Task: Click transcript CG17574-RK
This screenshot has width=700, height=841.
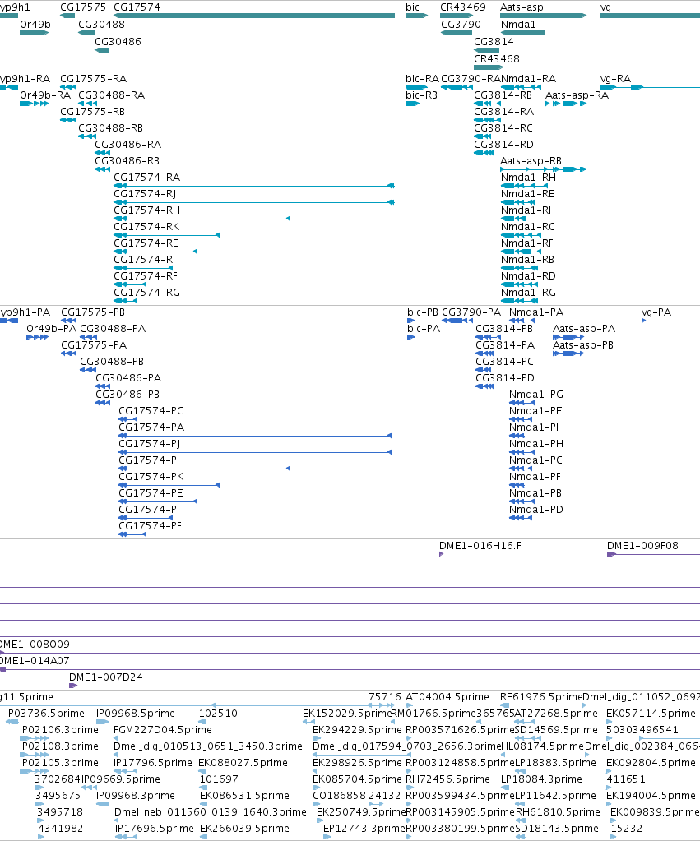Action: pyautogui.click(x=166, y=235)
